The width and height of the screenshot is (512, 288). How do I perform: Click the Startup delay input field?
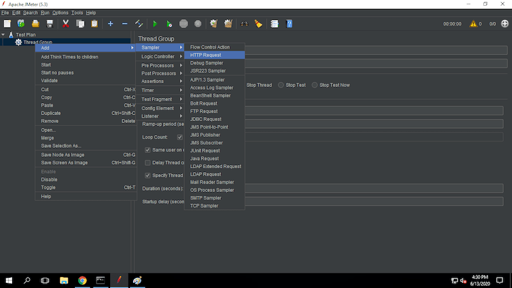pyautogui.click(x=374, y=202)
